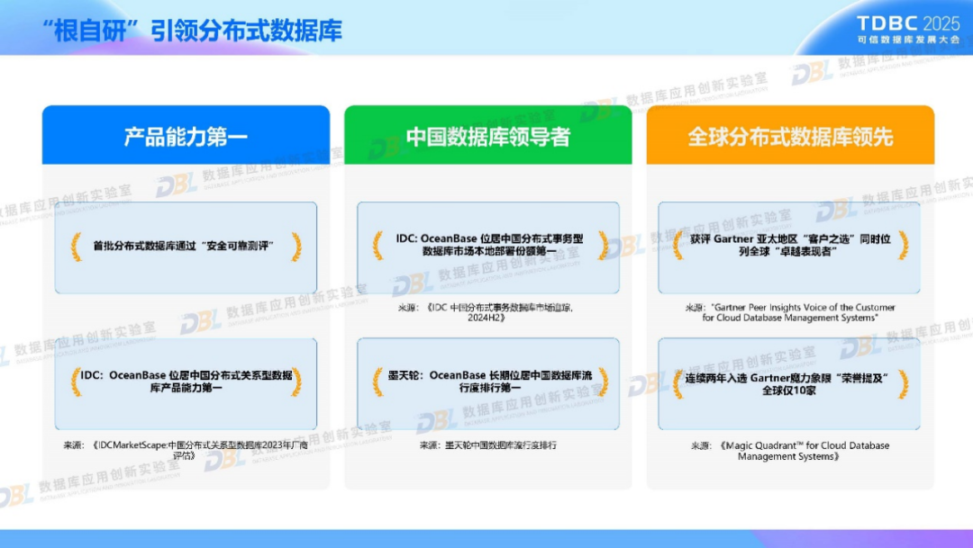Click source text 墨天轮中国数据库流行度排行

pyautogui.click(x=487, y=445)
